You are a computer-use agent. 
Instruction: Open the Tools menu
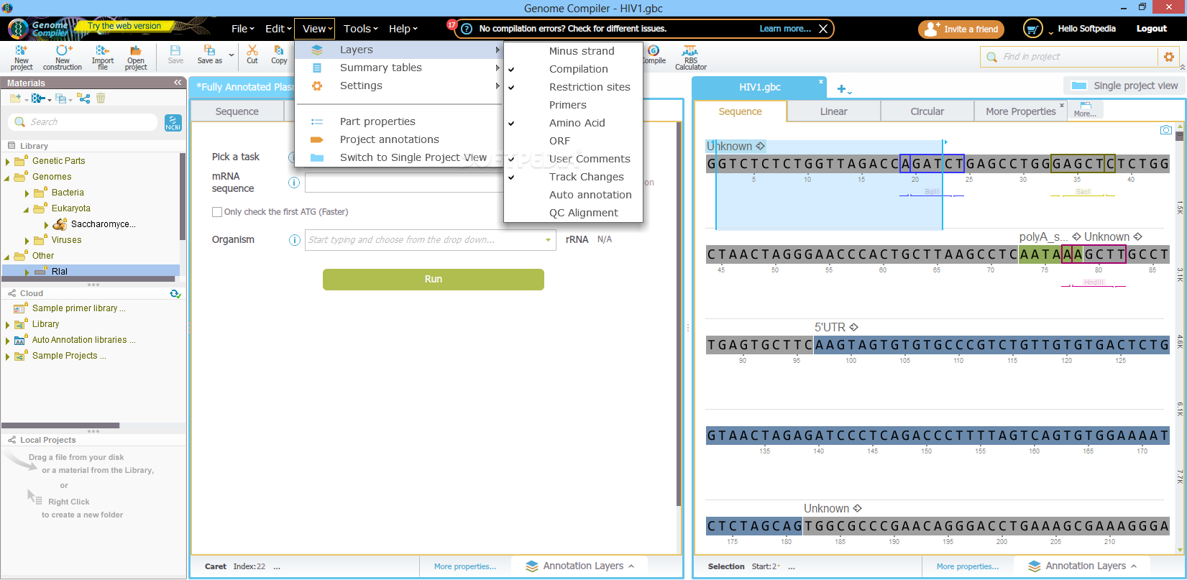tap(360, 29)
